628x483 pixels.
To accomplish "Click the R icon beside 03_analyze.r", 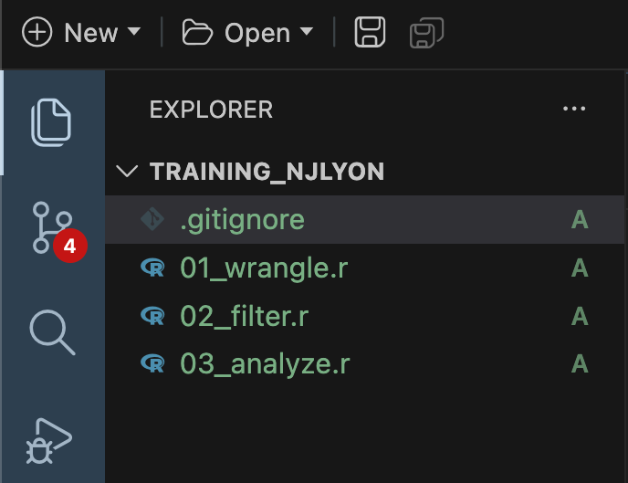I will pos(152,363).
